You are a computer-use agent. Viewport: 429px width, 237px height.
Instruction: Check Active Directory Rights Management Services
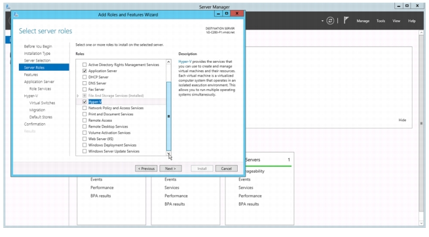[84, 65]
